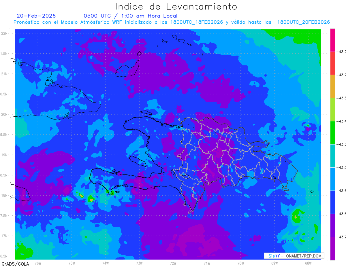This screenshot has width=346, height=267.
Task: Click the date label '20-Feb-2026'
Action: click(36, 16)
